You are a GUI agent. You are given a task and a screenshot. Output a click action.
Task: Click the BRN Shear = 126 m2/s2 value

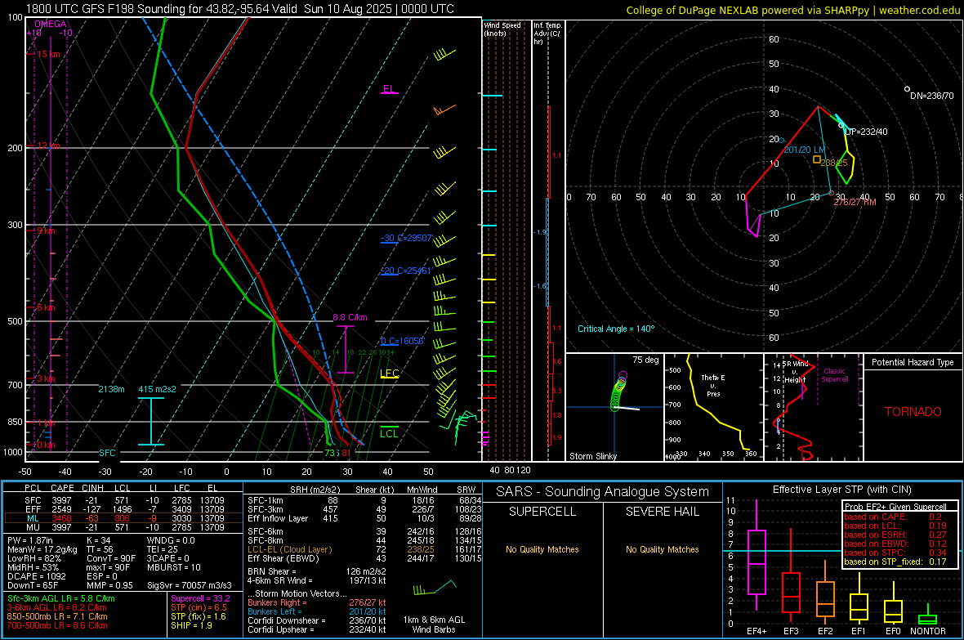coord(317,571)
